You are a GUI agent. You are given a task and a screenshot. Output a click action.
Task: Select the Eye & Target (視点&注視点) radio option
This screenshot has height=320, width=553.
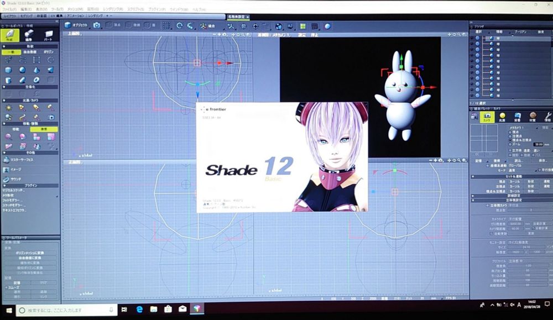tap(510, 140)
